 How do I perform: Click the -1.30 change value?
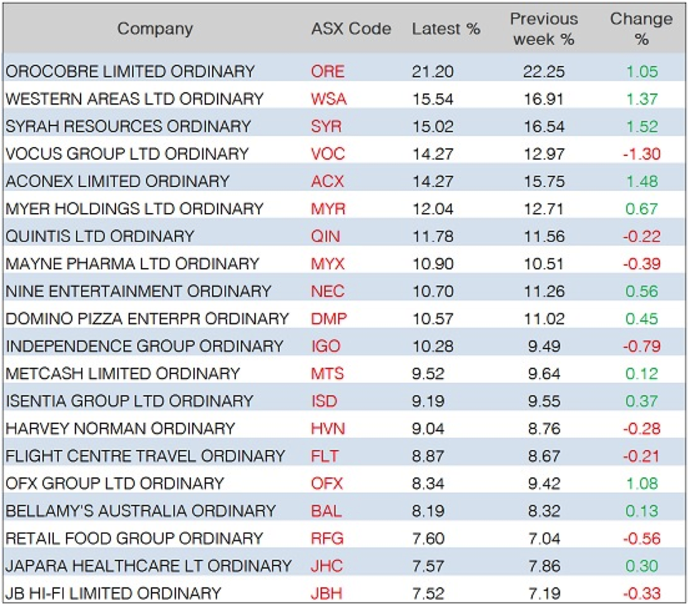[x=641, y=154]
